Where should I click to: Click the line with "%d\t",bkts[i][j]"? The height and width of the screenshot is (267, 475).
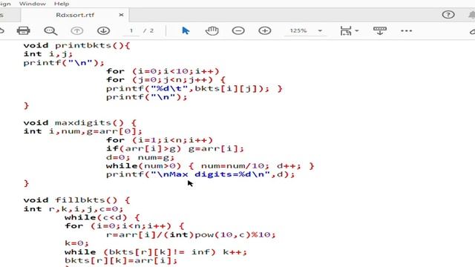[x=194, y=89]
